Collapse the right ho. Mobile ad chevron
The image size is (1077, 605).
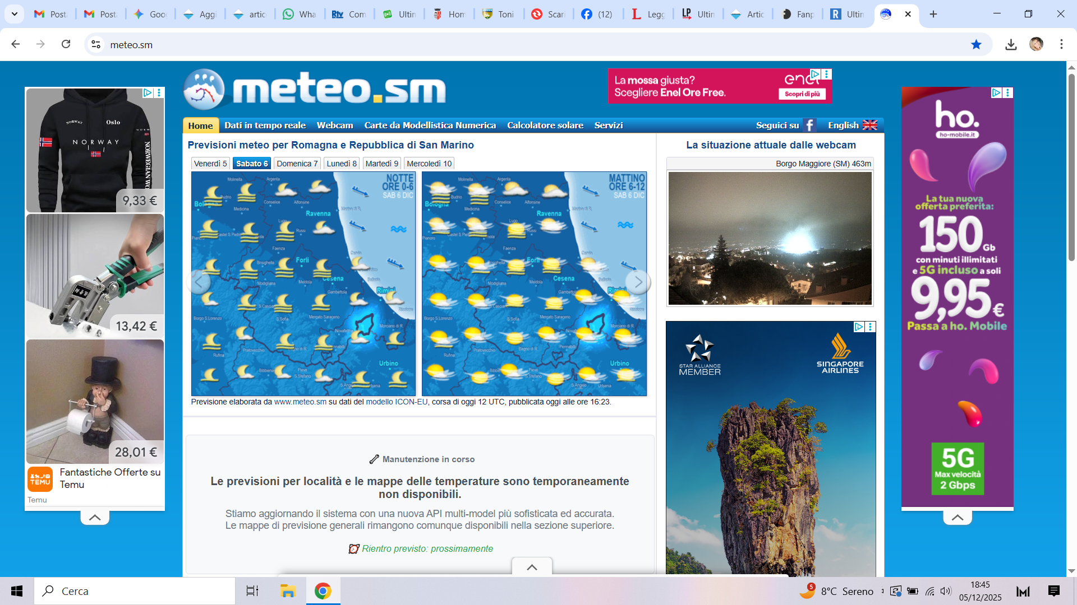pos(957,518)
